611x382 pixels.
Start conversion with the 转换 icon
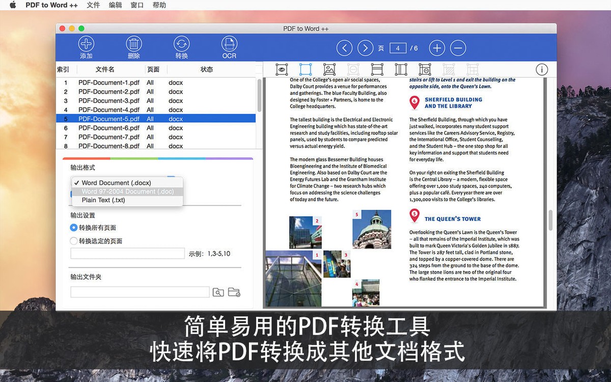181,44
